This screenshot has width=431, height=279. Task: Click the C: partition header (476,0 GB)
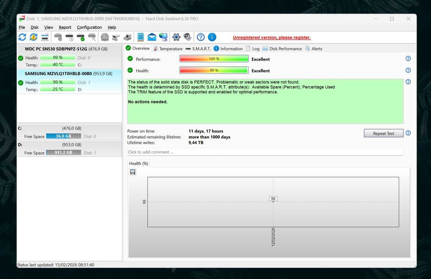point(69,128)
